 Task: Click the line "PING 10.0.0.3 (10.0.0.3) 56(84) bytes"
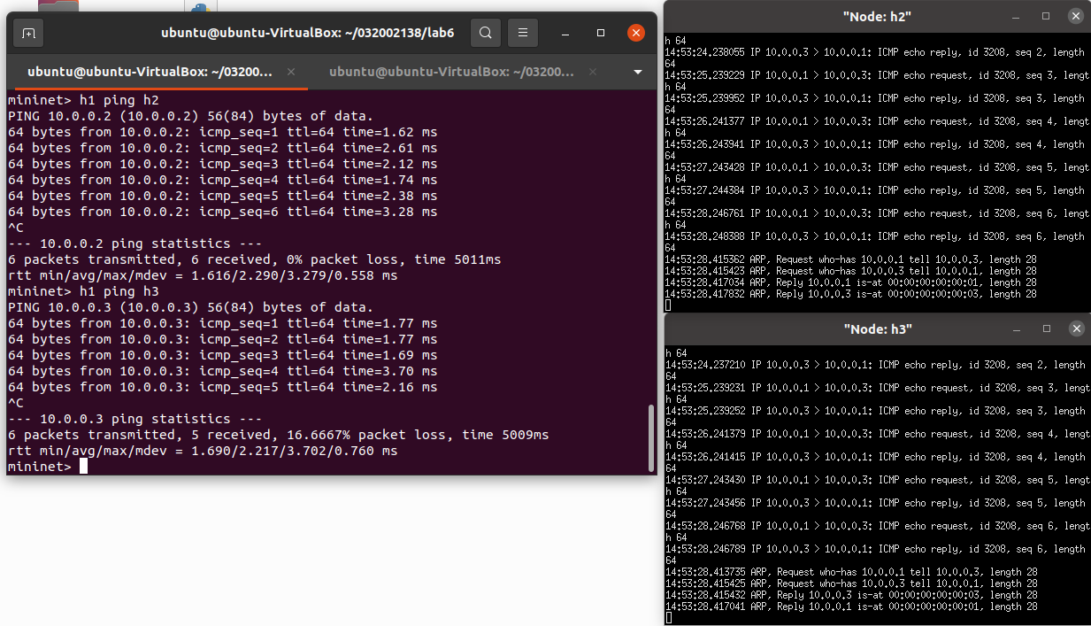coord(190,307)
